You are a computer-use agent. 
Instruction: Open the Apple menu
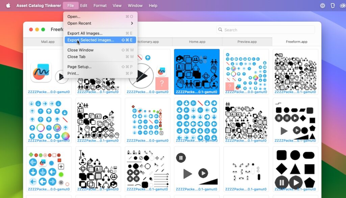tap(8, 5)
